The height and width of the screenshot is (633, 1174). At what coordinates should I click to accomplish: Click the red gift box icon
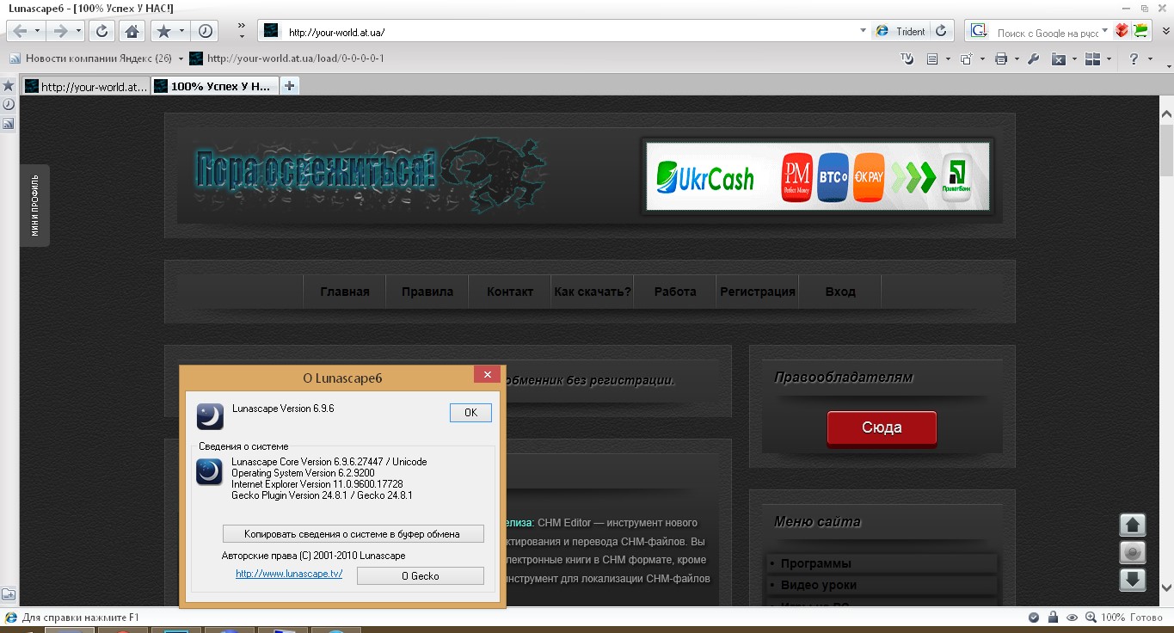(1122, 31)
